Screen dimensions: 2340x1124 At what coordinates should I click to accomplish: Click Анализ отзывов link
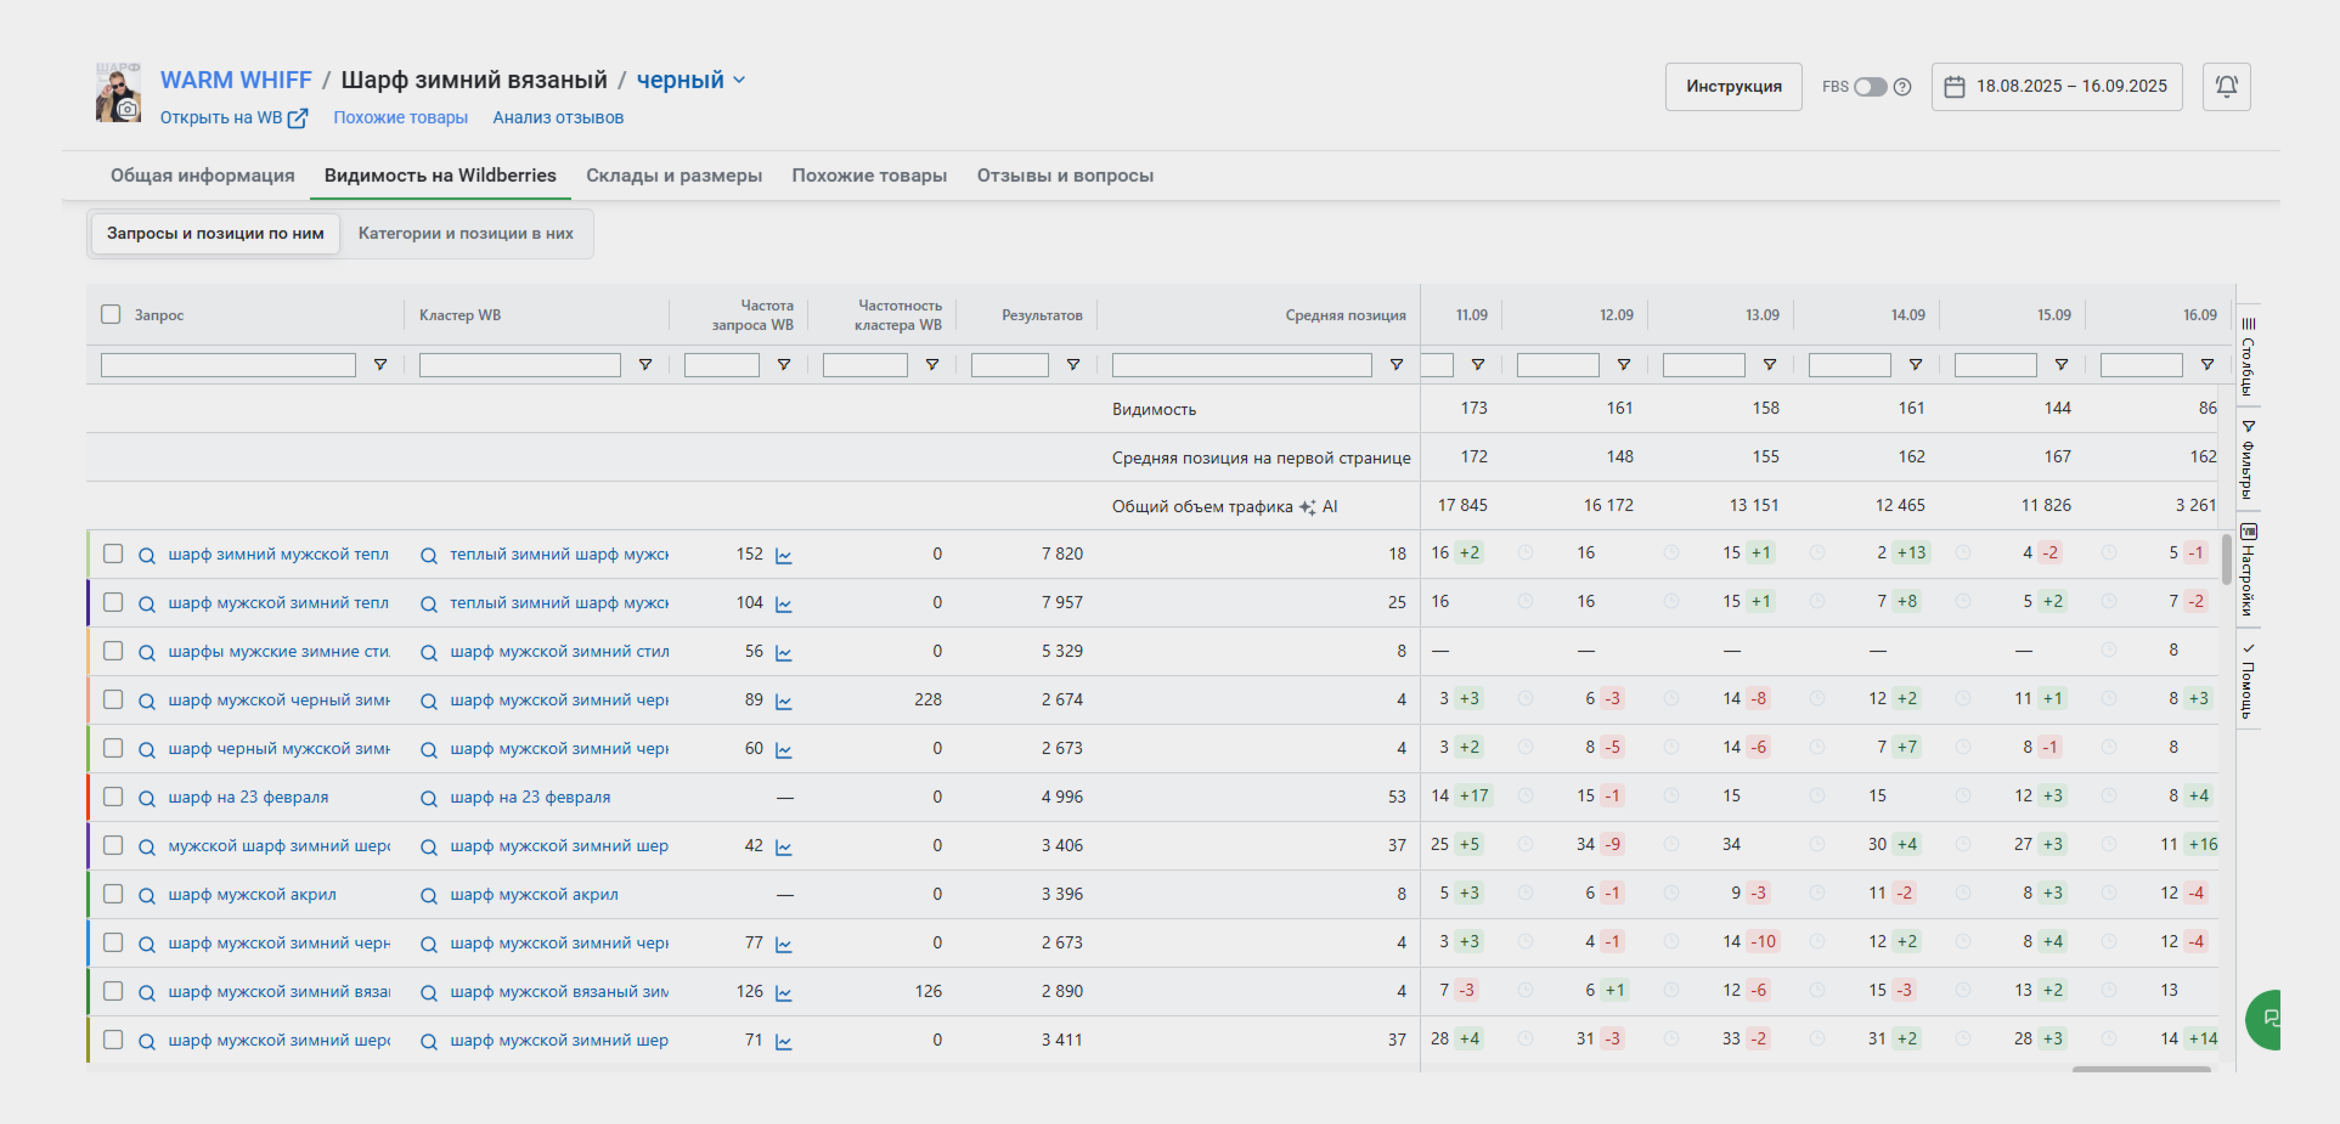(558, 118)
